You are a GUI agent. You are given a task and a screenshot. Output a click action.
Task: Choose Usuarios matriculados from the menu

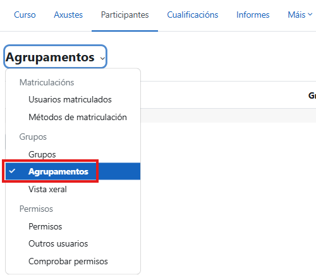coord(73,100)
